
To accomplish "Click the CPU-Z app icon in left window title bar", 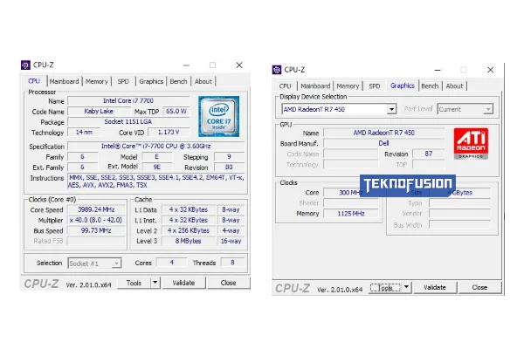I will click(25, 65).
